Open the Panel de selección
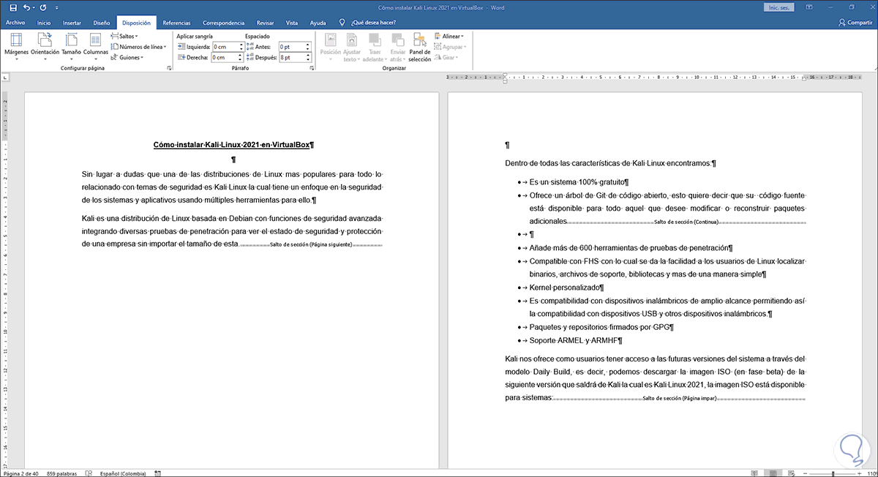The width and height of the screenshot is (878, 477). pos(420,46)
